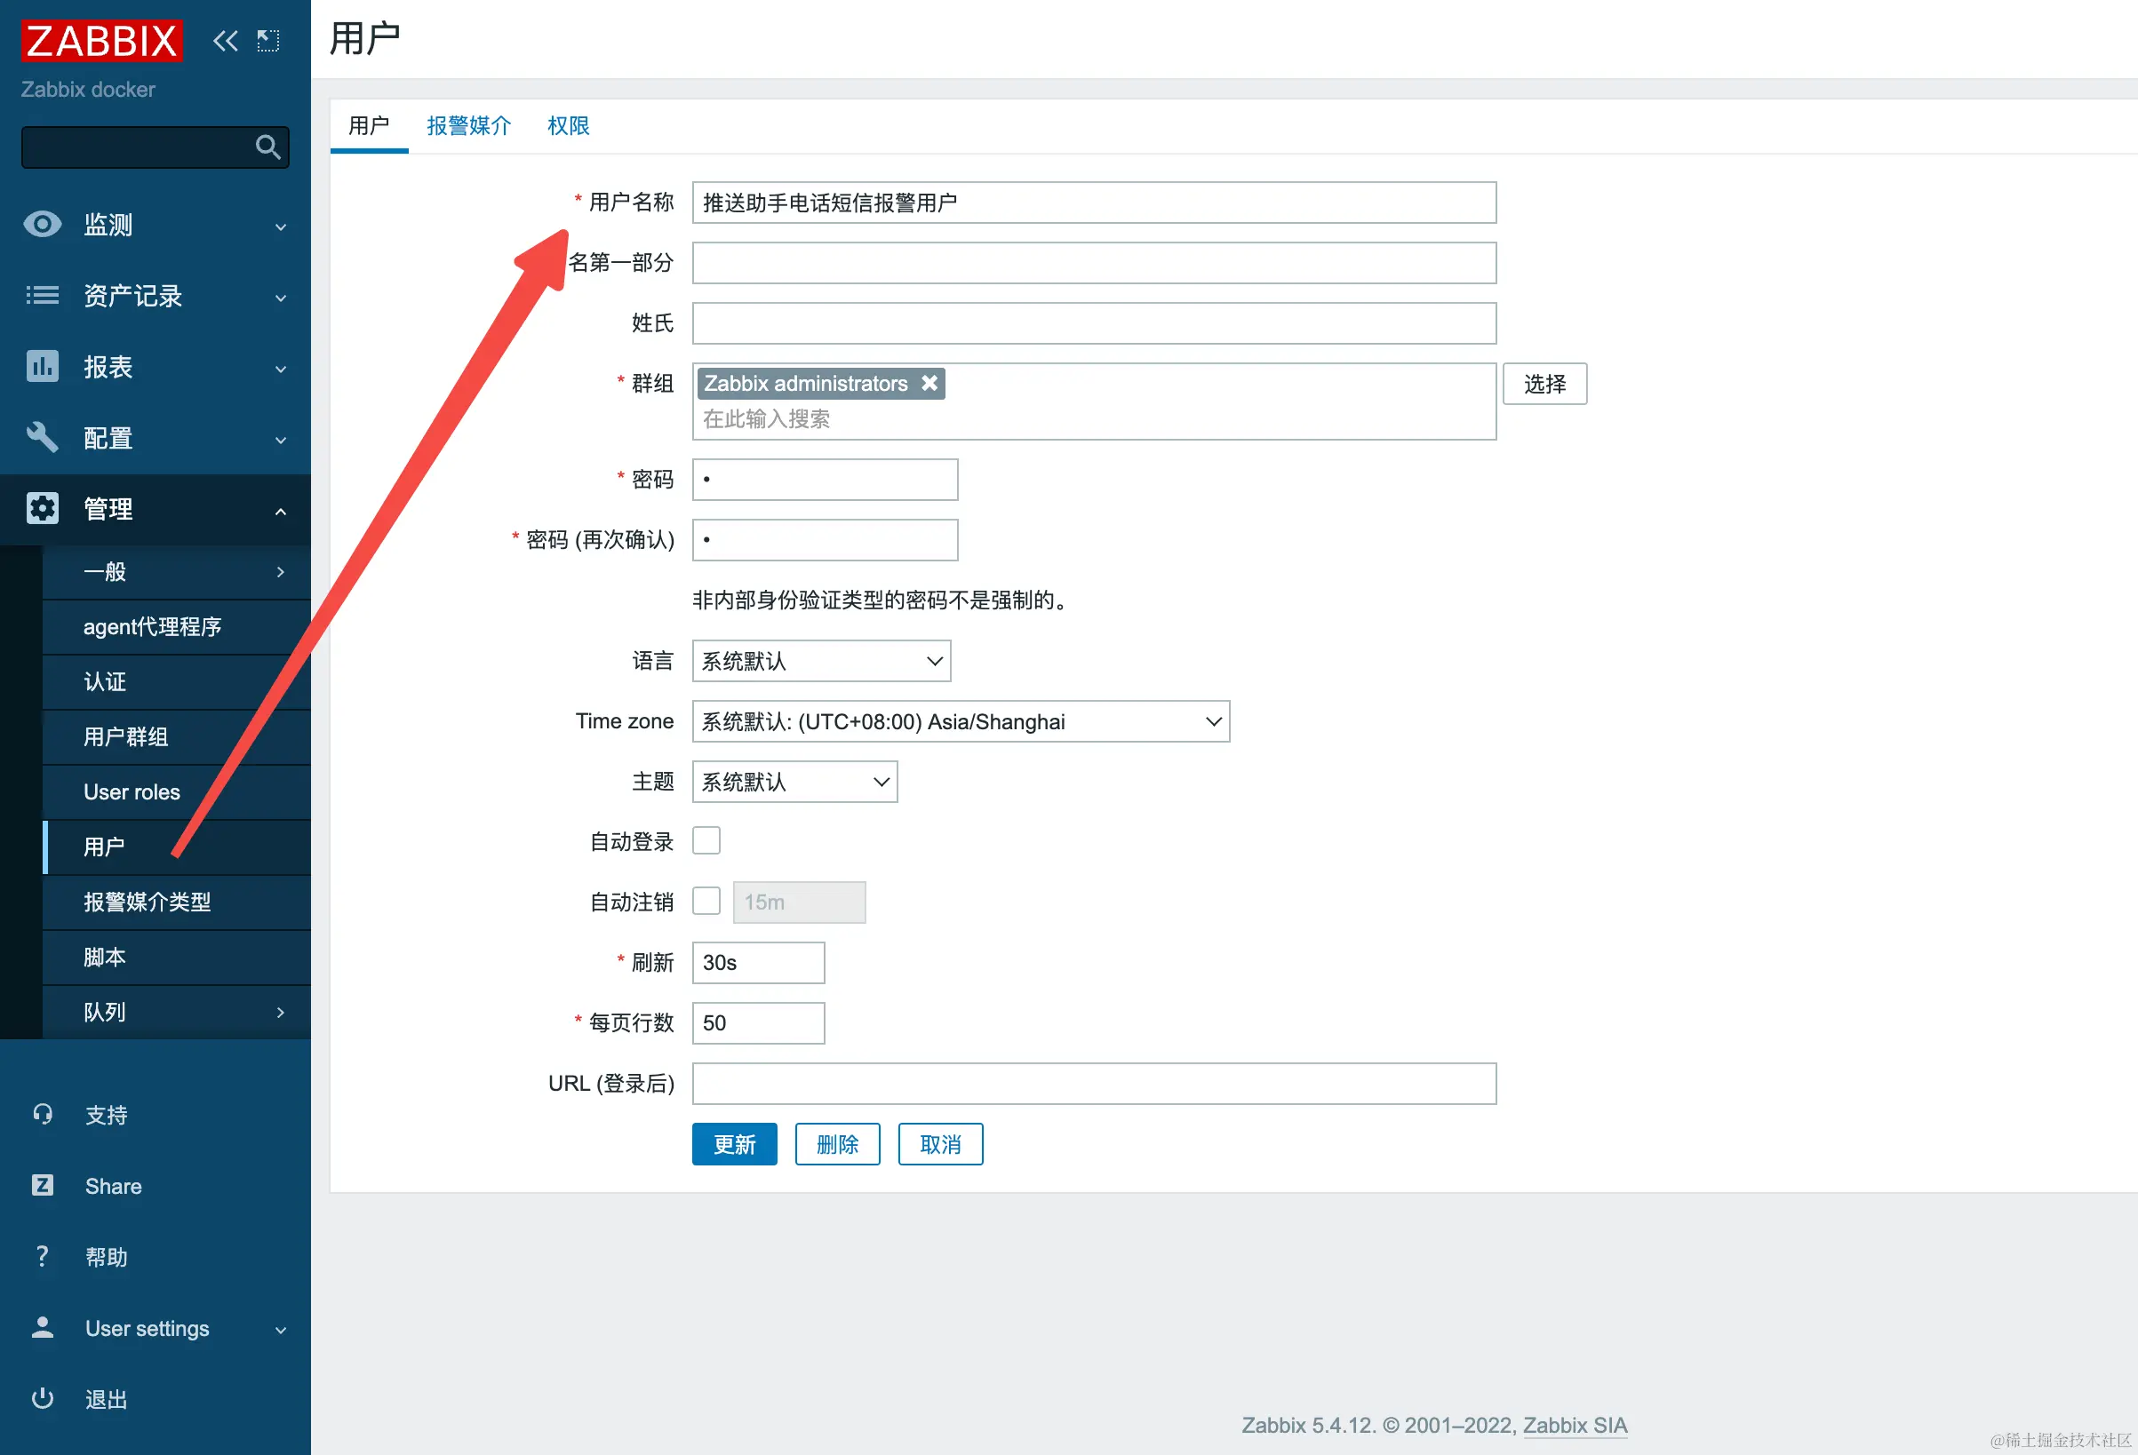The height and width of the screenshot is (1455, 2138).
Task: Click the URL (登录后) input field
Action: tap(1093, 1084)
